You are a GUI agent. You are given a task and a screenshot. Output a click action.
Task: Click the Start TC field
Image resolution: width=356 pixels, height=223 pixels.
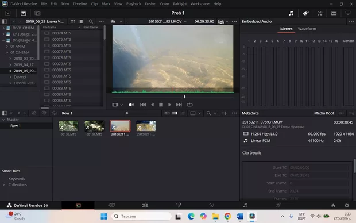[x=319, y=167]
